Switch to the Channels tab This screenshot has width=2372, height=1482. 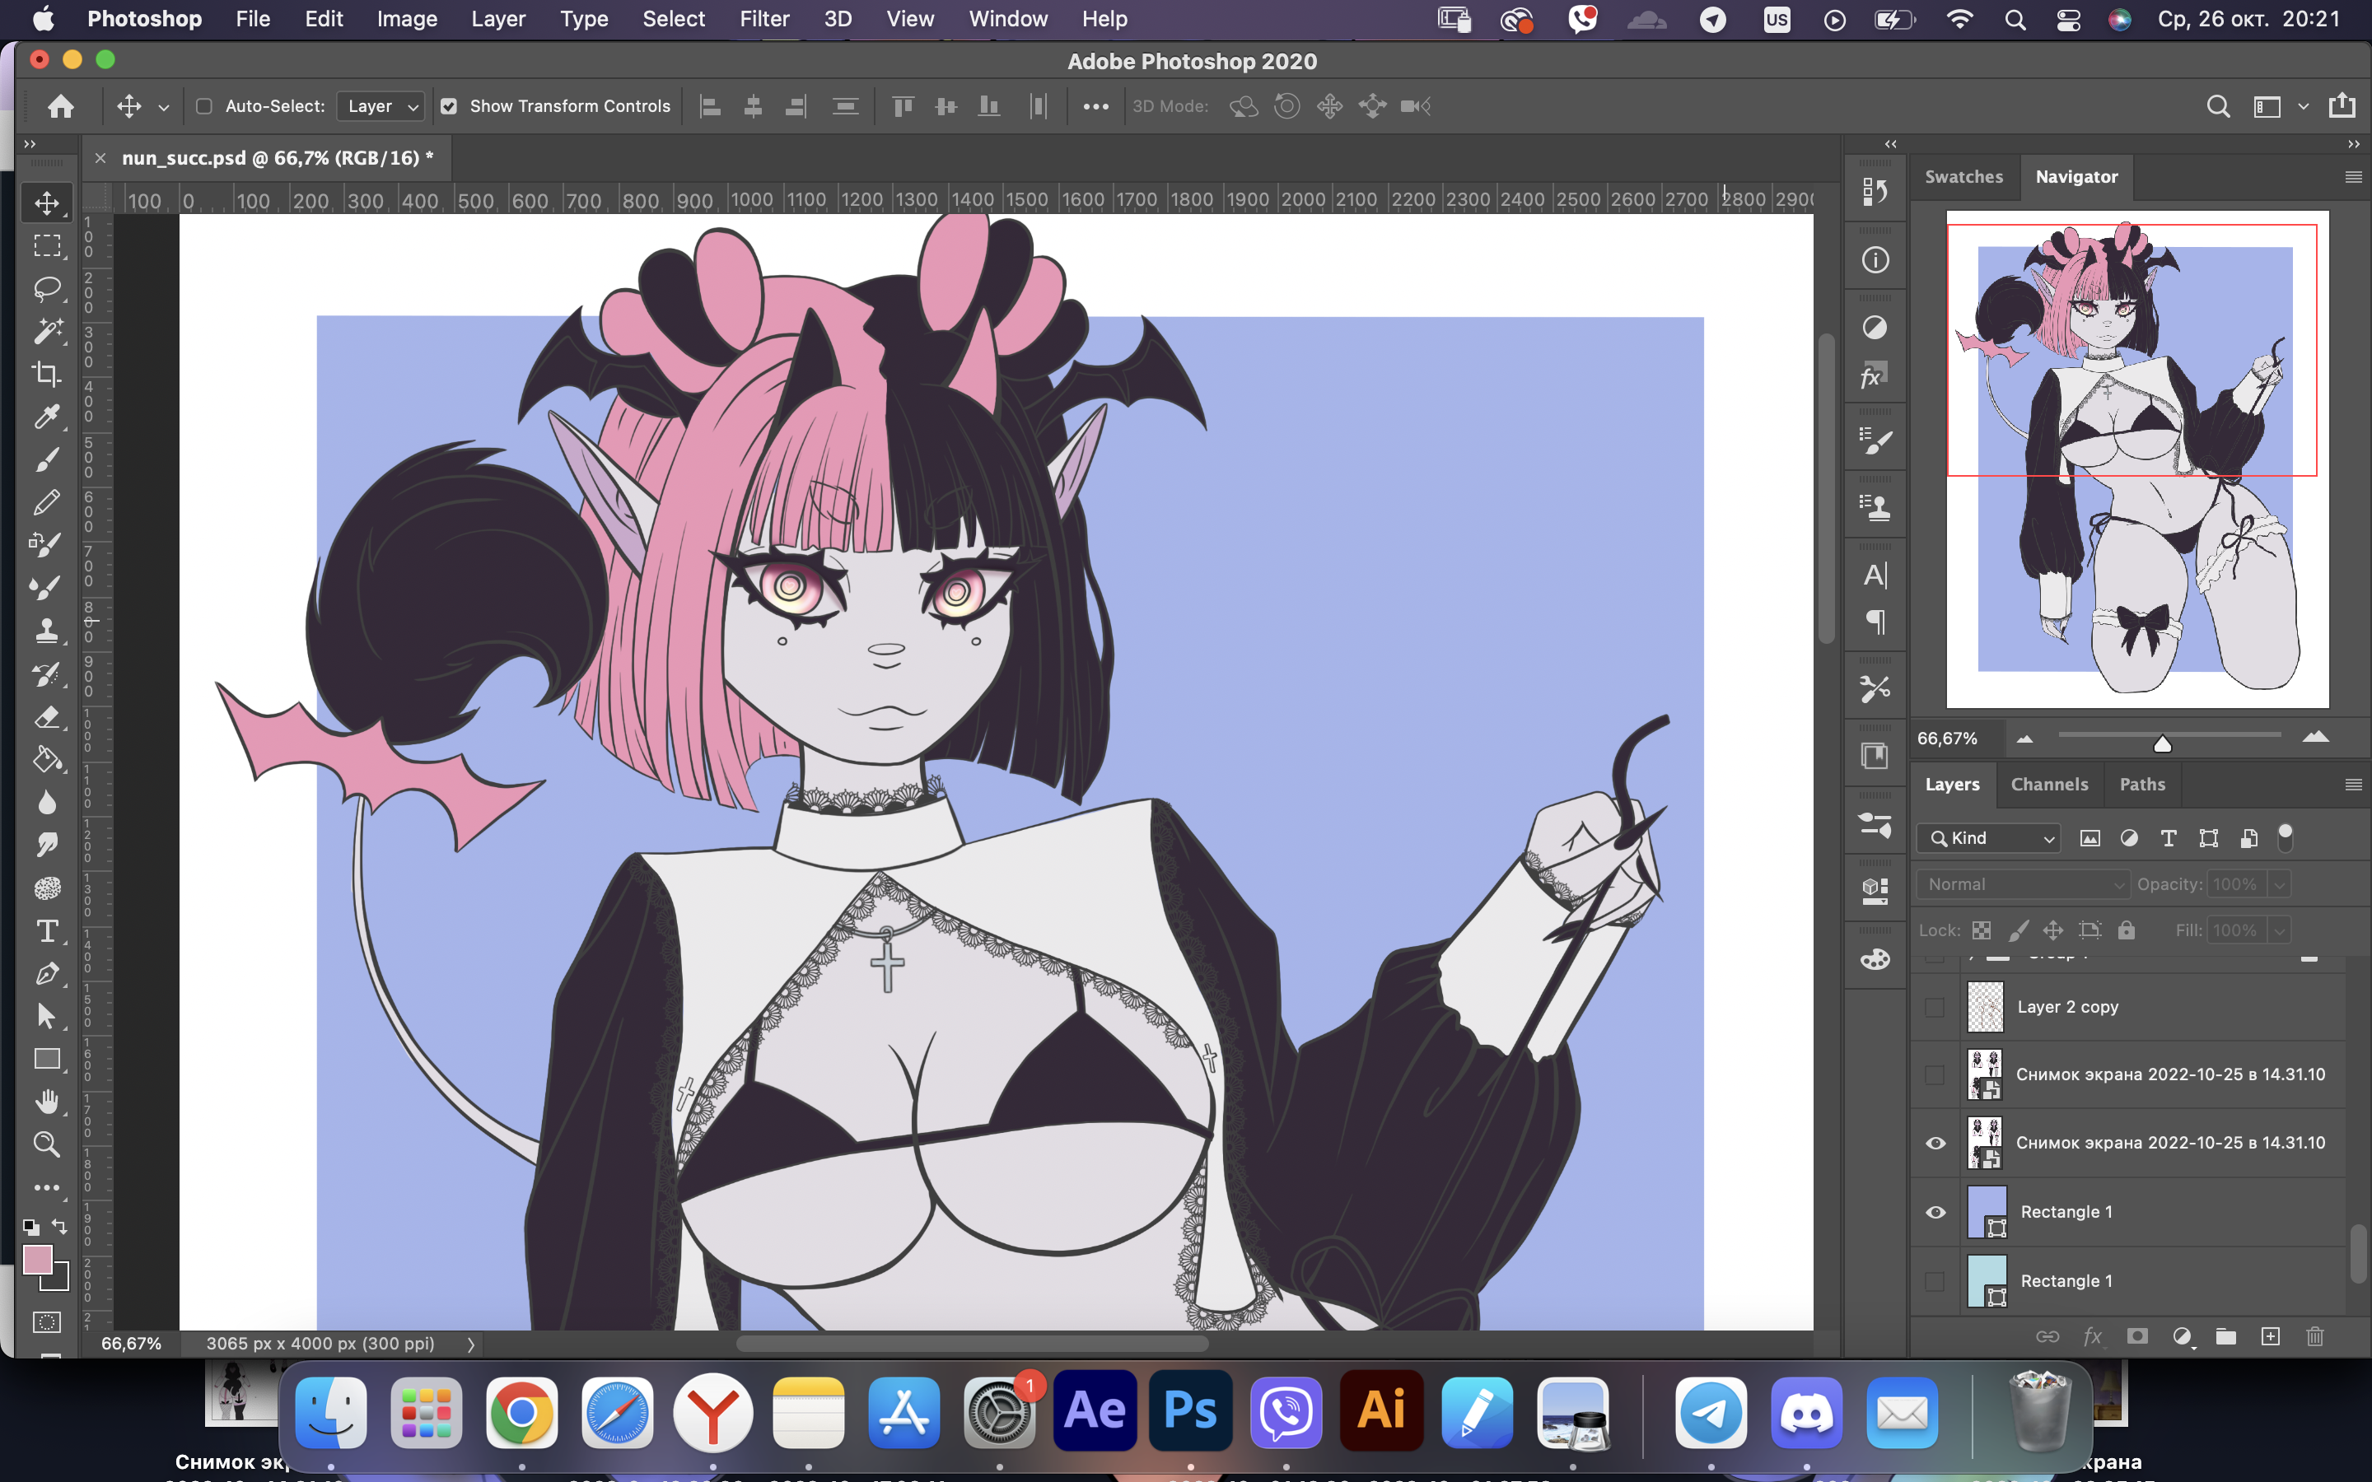[2048, 784]
